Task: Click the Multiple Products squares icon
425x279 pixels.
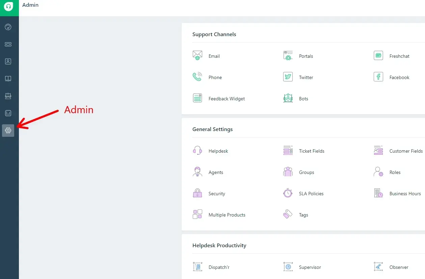Action: pos(197,214)
